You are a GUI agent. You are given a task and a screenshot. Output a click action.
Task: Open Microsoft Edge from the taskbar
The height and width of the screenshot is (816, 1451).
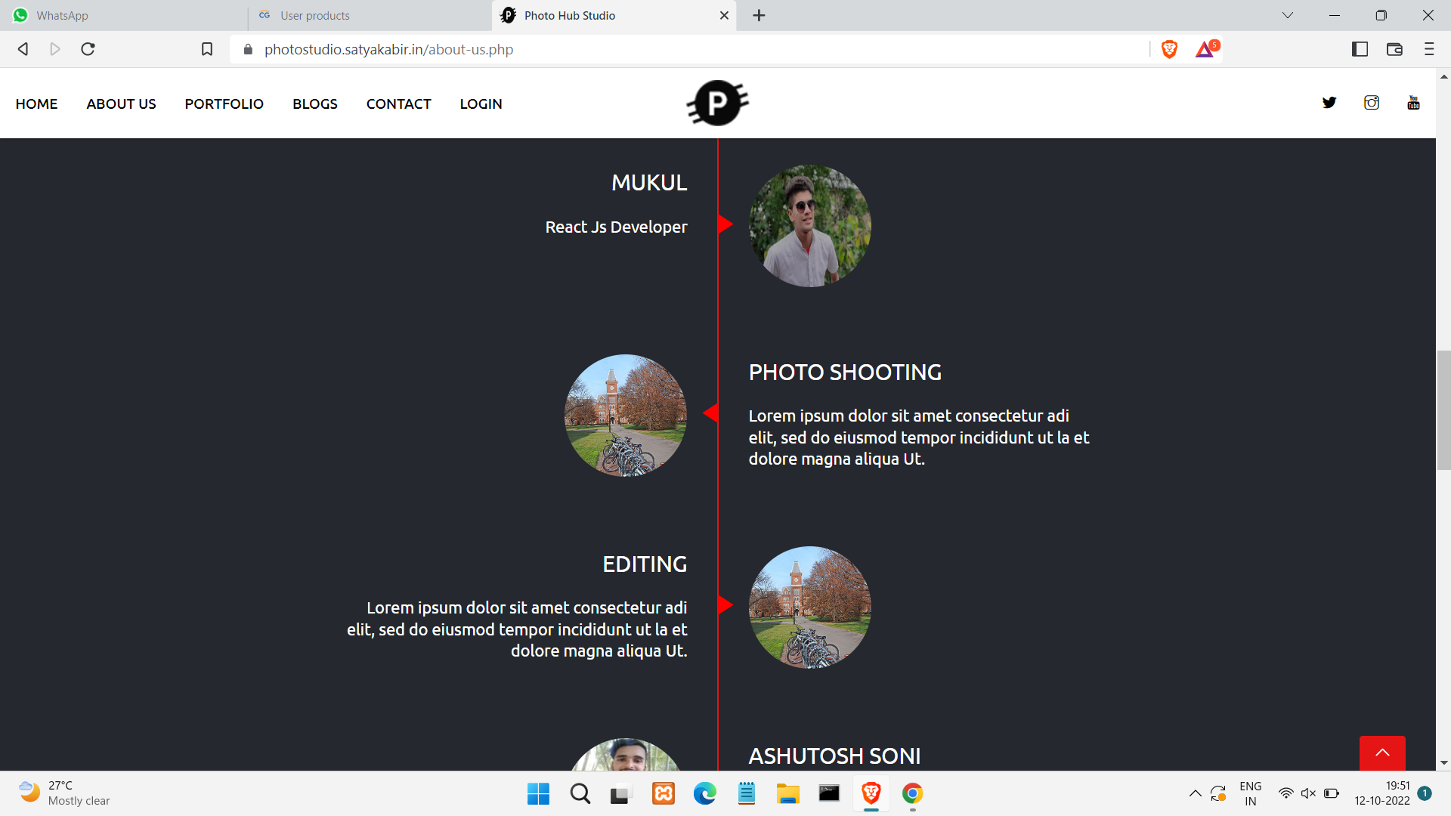[x=704, y=793]
